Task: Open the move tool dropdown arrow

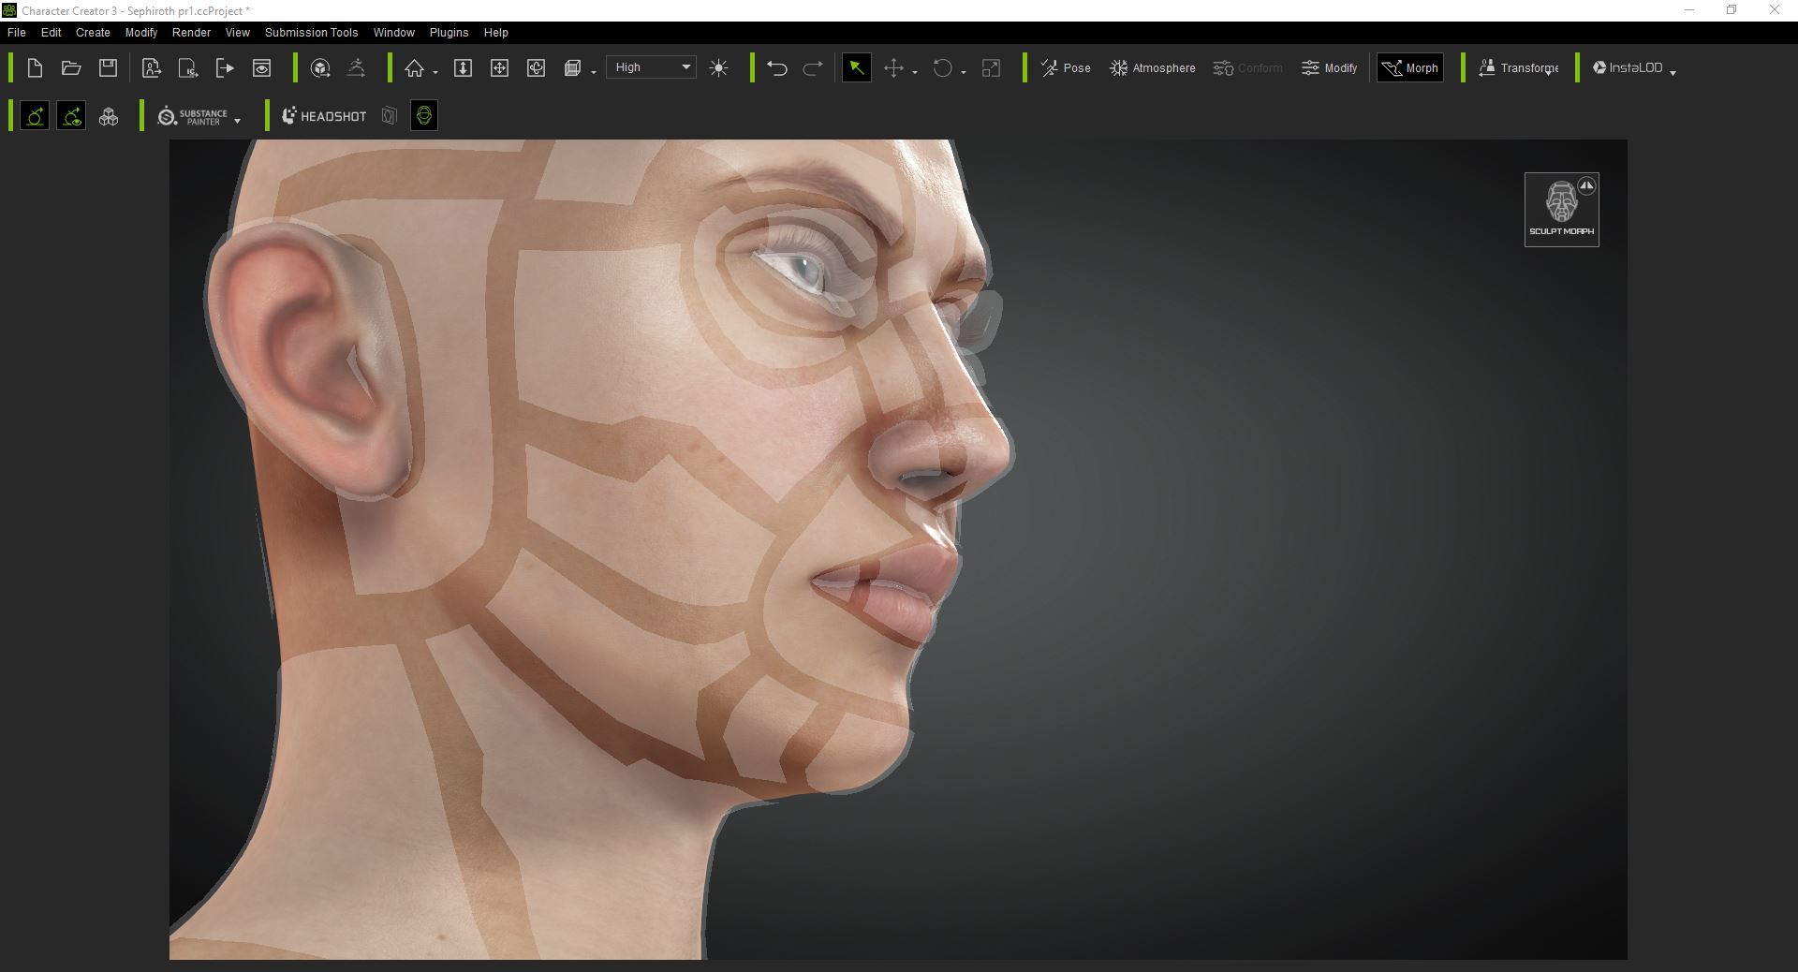Action: point(914,72)
